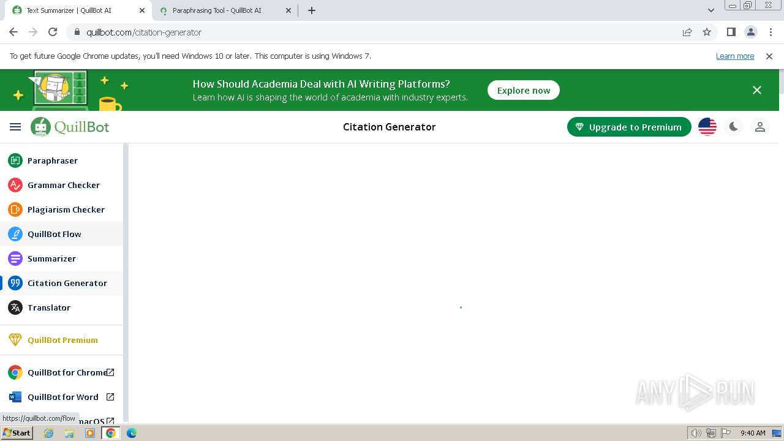The height and width of the screenshot is (441, 784).
Task: Click the QuillBot logo
Action: tap(70, 127)
